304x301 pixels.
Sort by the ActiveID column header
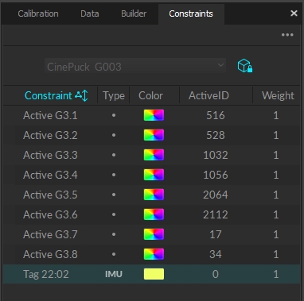209,95
